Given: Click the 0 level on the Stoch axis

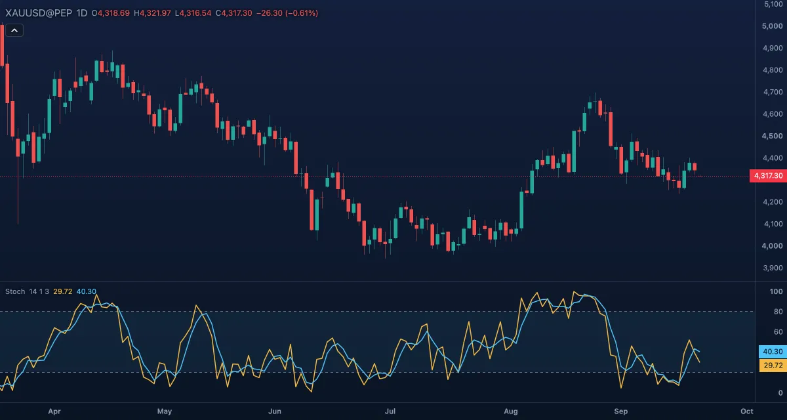Looking at the screenshot, I should click(x=780, y=393).
